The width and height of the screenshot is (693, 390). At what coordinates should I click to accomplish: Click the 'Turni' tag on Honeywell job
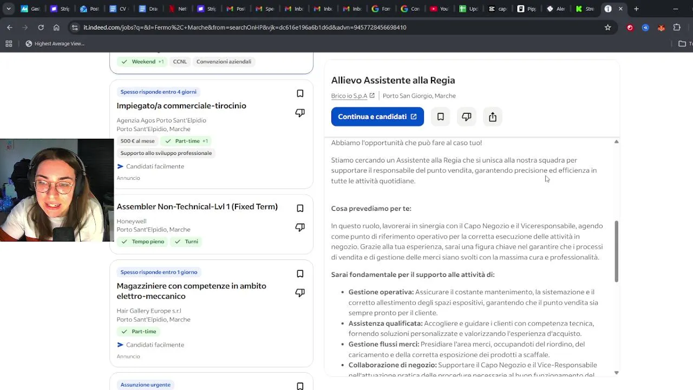point(186,242)
